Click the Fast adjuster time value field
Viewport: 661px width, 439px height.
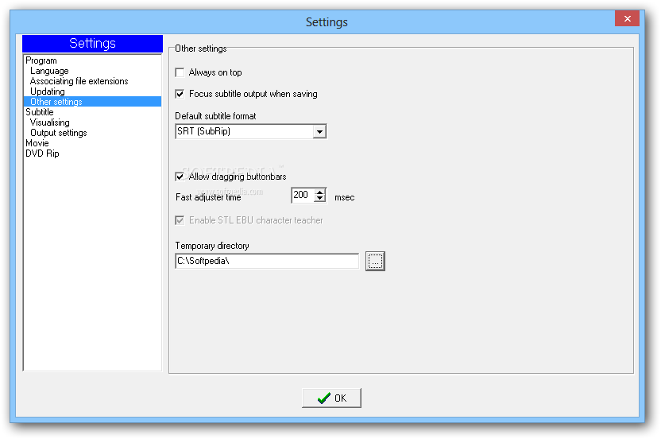[x=303, y=195]
